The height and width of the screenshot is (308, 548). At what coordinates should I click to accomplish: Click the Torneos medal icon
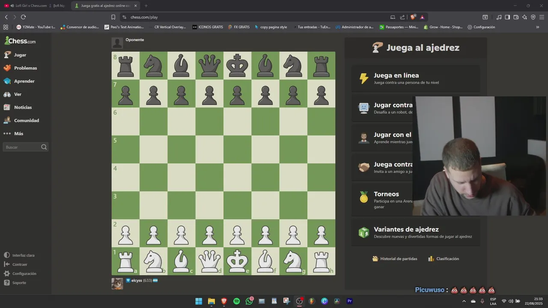[363, 197]
